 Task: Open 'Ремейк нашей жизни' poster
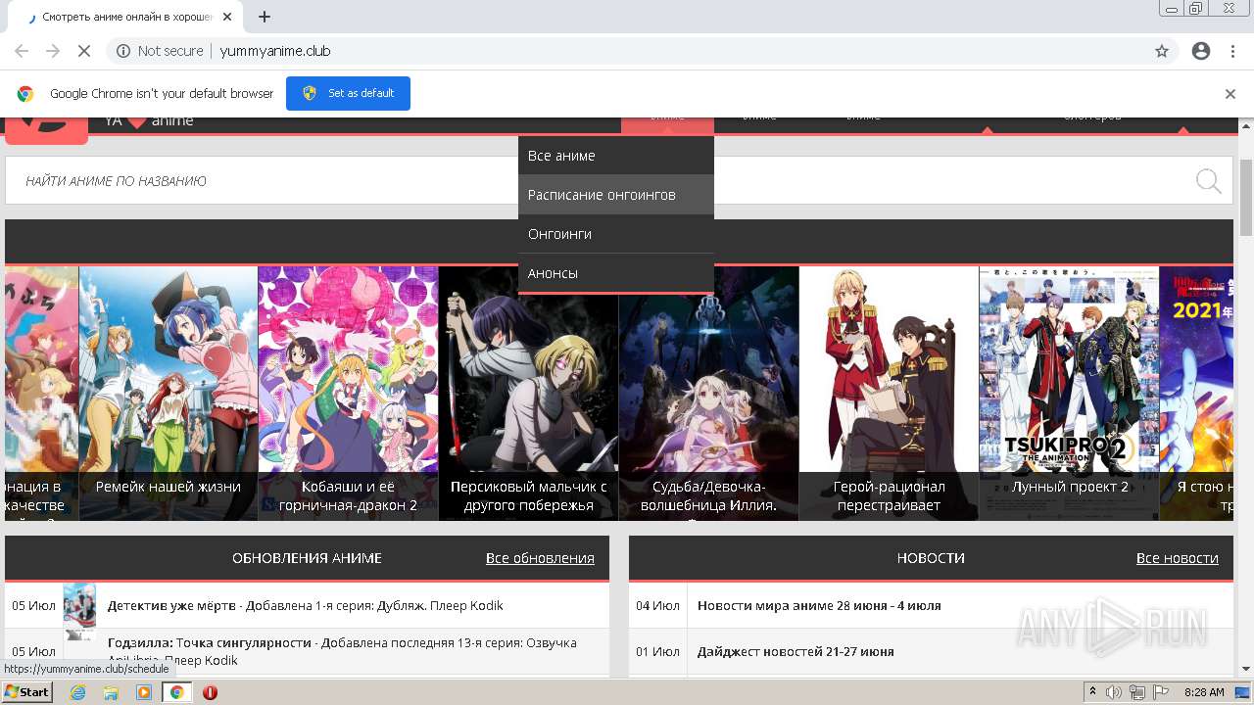click(x=169, y=393)
